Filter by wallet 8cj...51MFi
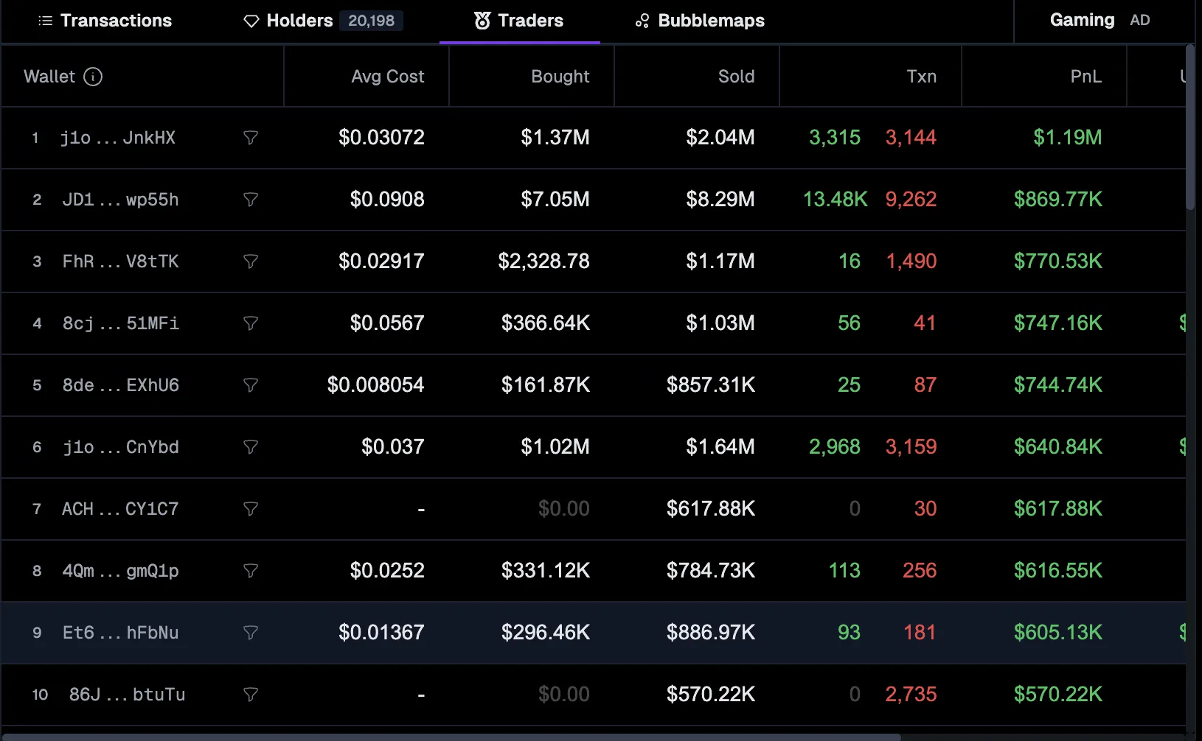This screenshot has height=741, width=1202. (x=251, y=323)
